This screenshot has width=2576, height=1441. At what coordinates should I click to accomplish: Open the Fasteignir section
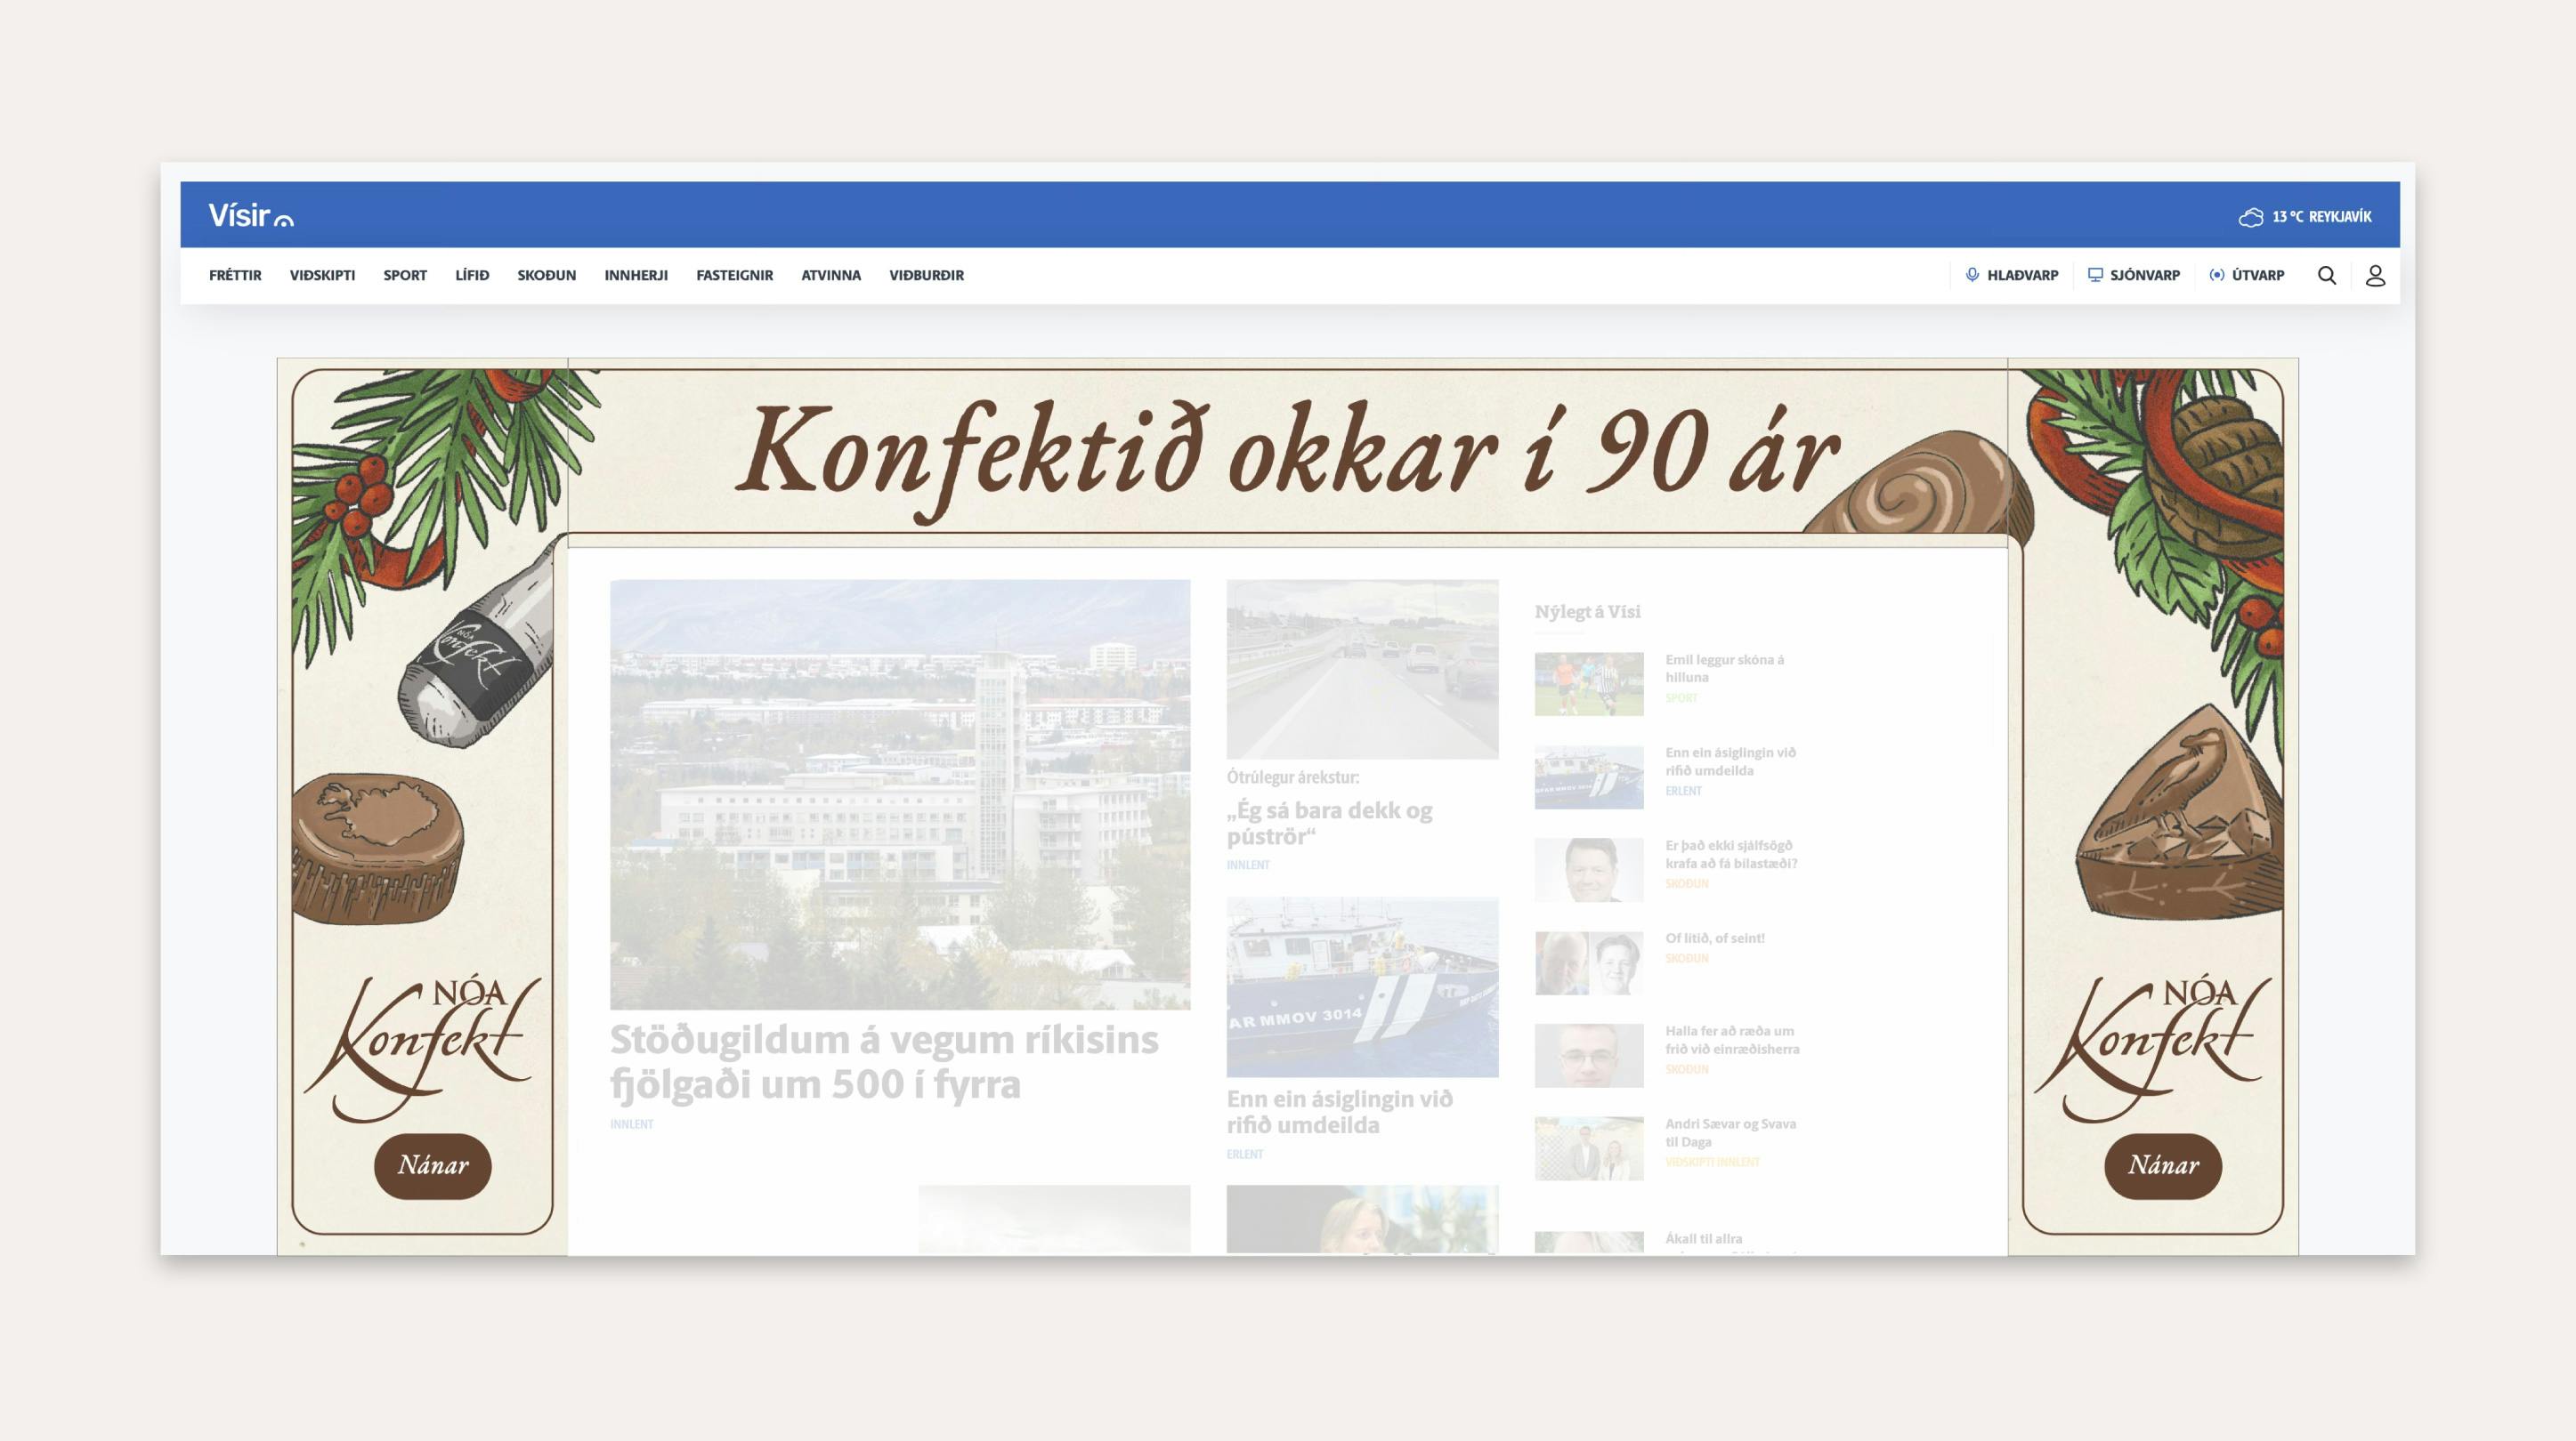click(x=734, y=276)
